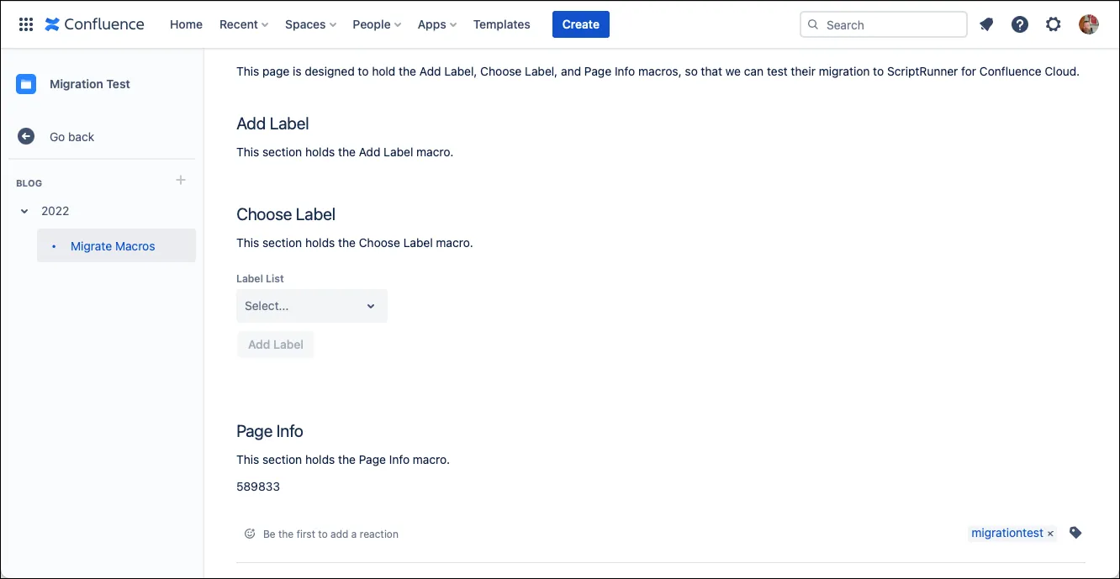Open the user profile avatar

(1089, 24)
